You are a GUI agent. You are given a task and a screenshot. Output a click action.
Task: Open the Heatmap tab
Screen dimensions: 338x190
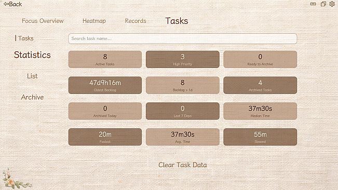[x=94, y=21]
